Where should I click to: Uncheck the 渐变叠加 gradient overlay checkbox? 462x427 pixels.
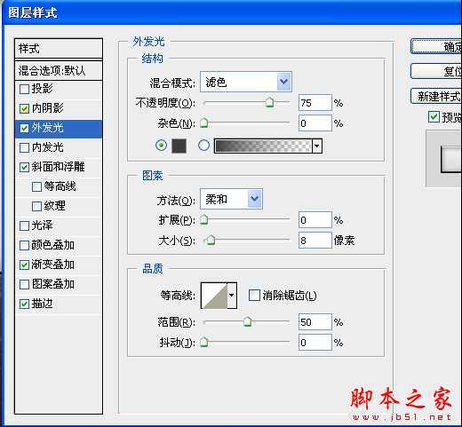(24, 265)
